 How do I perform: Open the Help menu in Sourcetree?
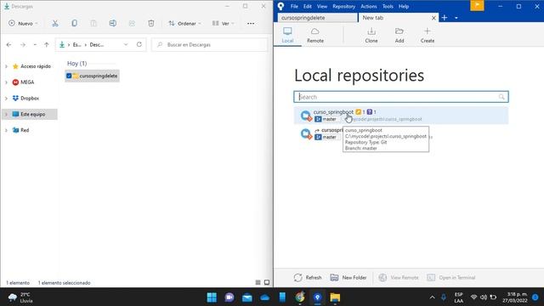point(404,6)
